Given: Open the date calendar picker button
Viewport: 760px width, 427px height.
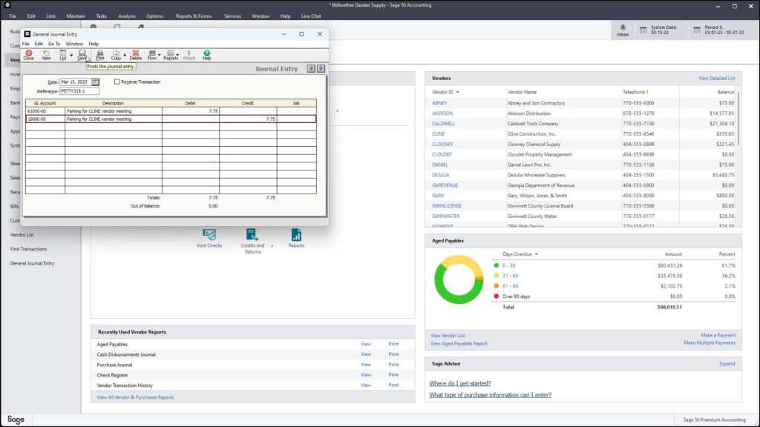Looking at the screenshot, I should [x=96, y=82].
